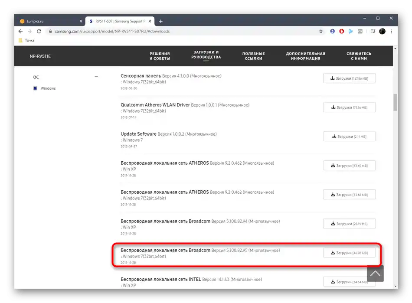The width and height of the screenshot is (412, 303).
Task: Close the RV511-S07 Samsung Support tab
Action: coord(150,21)
